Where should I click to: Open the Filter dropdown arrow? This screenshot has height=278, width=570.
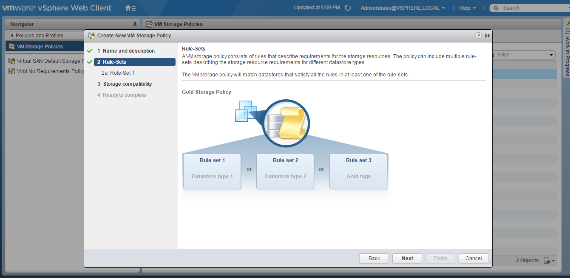coord(552,55)
